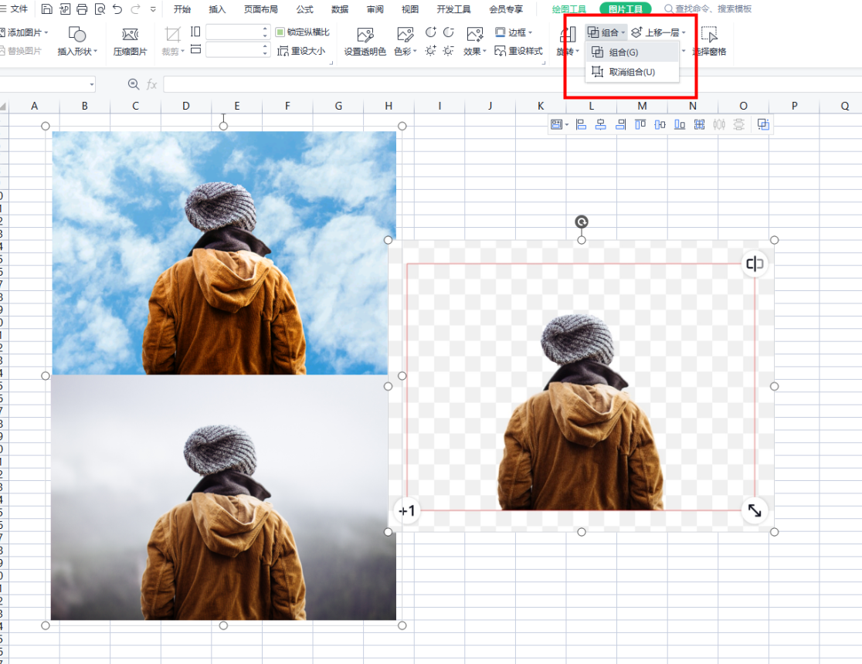Click the Print icon in quick toolbar

coord(82,8)
